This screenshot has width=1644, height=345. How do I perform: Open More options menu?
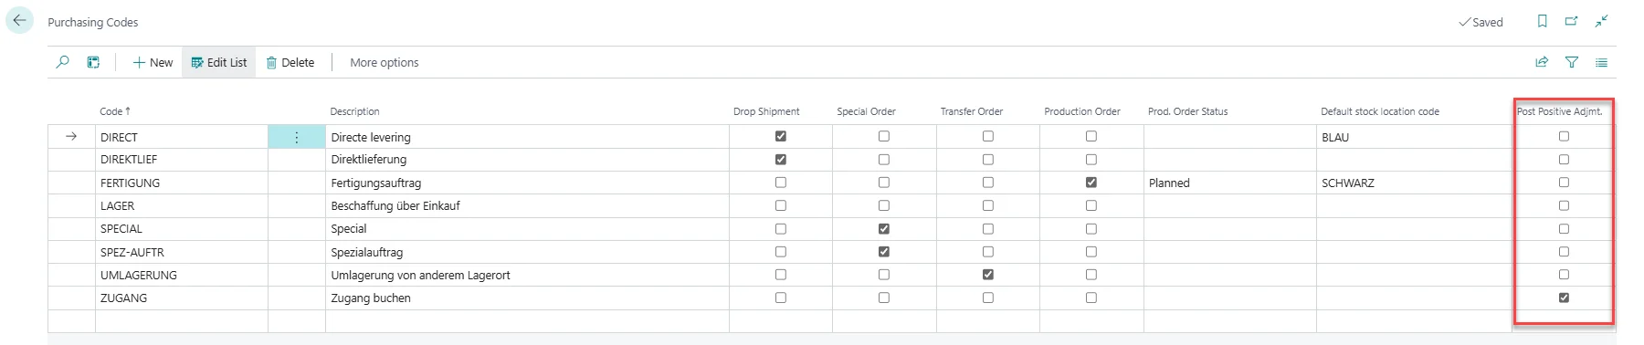click(x=385, y=62)
